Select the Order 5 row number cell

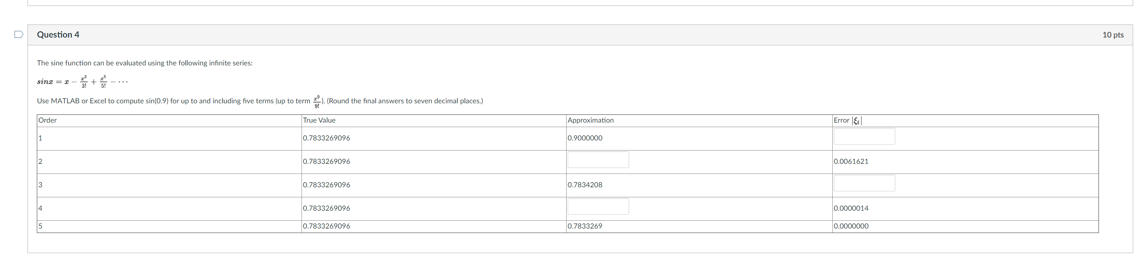tap(169, 226)
